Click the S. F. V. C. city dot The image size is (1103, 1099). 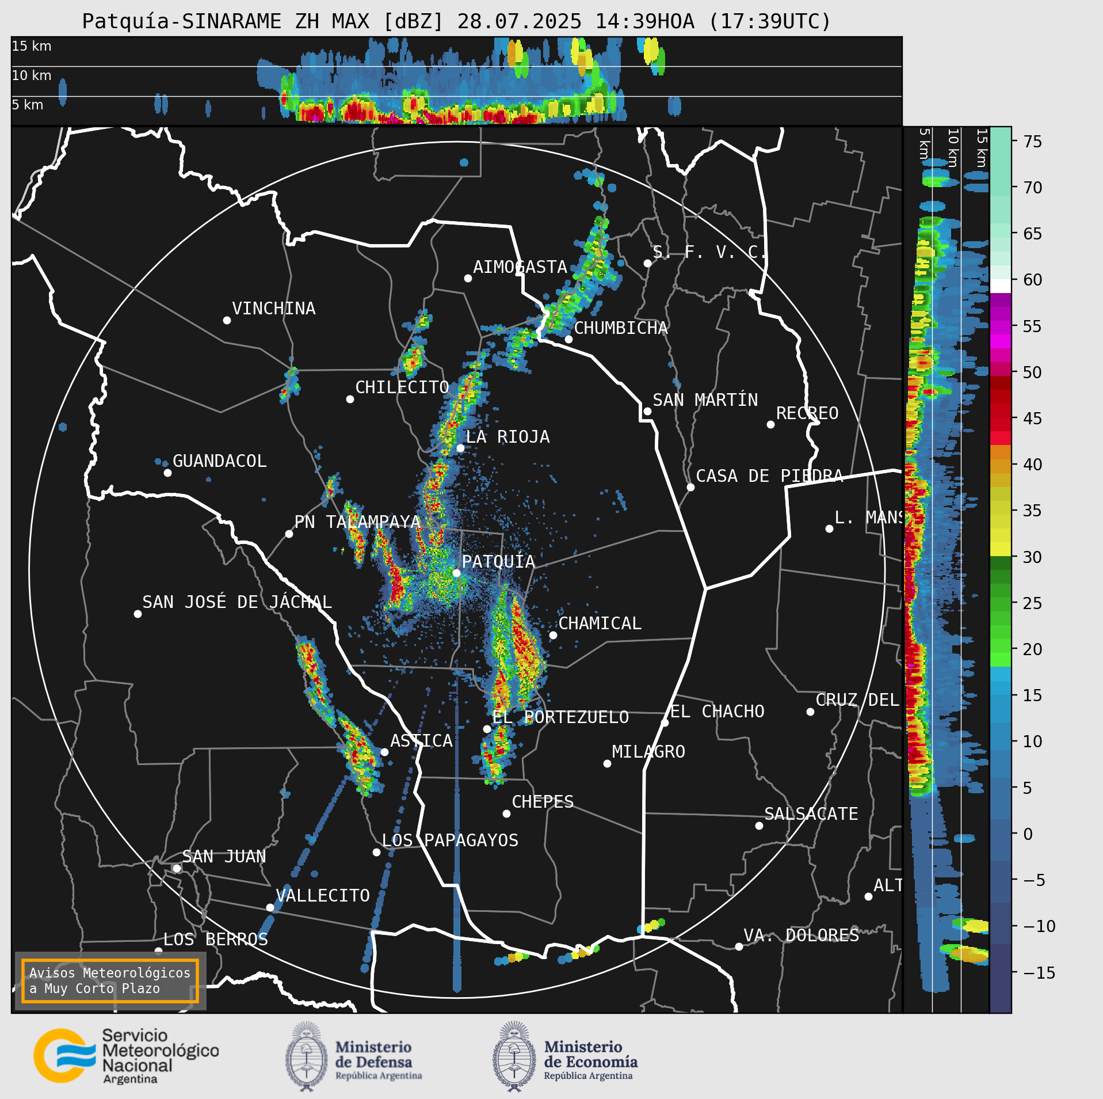[x=647, y=263]
